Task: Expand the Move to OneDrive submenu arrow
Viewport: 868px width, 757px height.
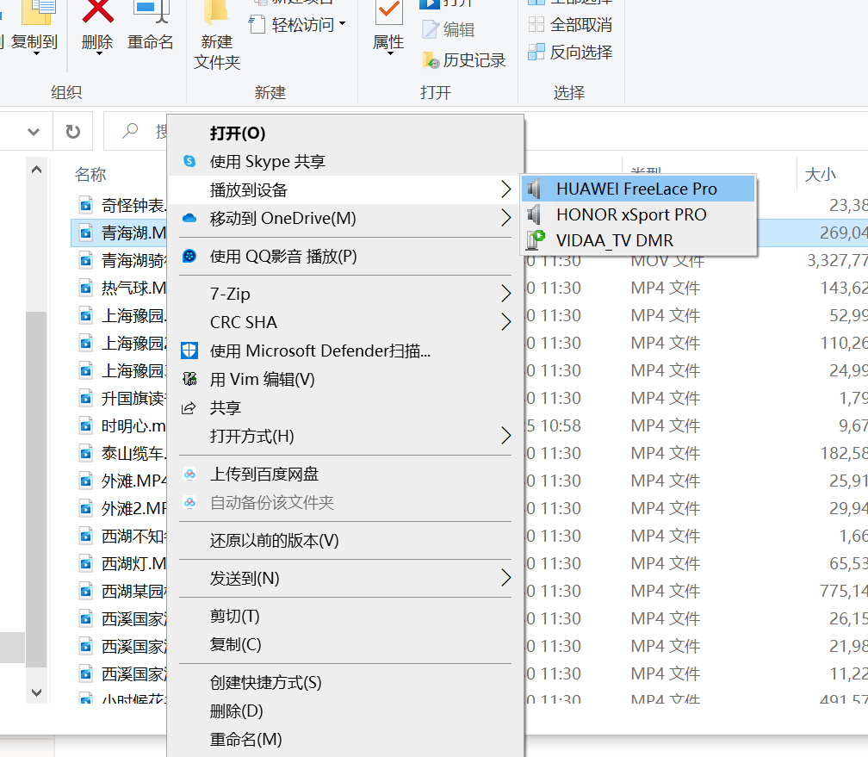Action: [506, 218]
